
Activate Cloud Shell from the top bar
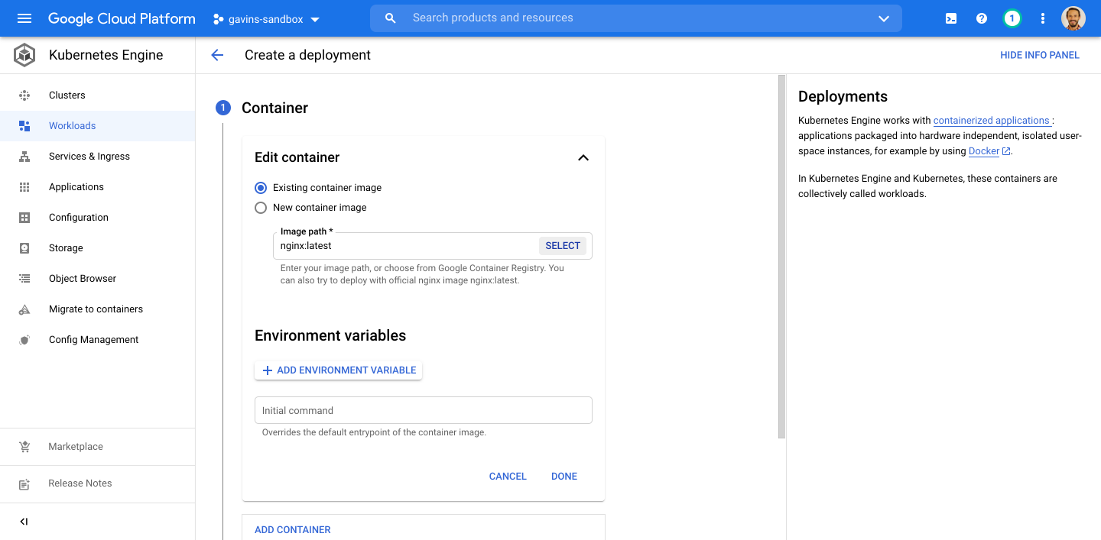pos(950,18)
